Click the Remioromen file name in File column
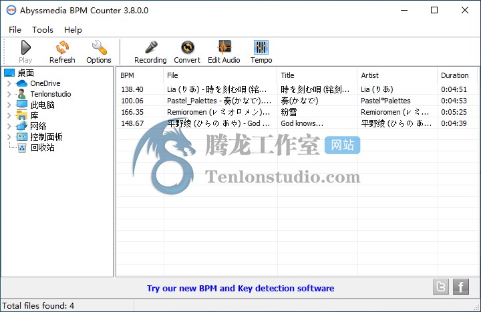This screenshot has width=481, height=312. (x=218, y=112)
